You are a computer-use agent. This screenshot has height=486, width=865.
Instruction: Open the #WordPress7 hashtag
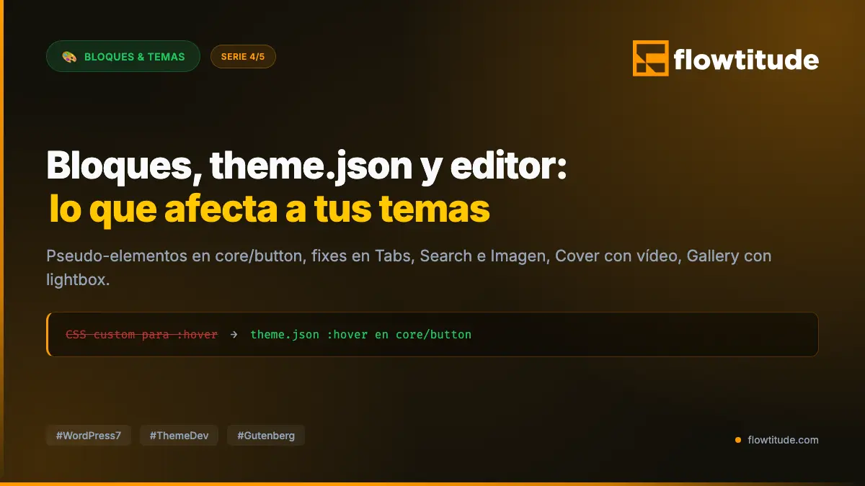click(89, 436)
